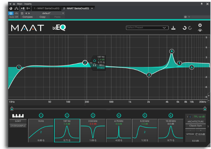Solo band 2 with headphones icon
This screenshot has height=149, width=211.
(94, 65)
